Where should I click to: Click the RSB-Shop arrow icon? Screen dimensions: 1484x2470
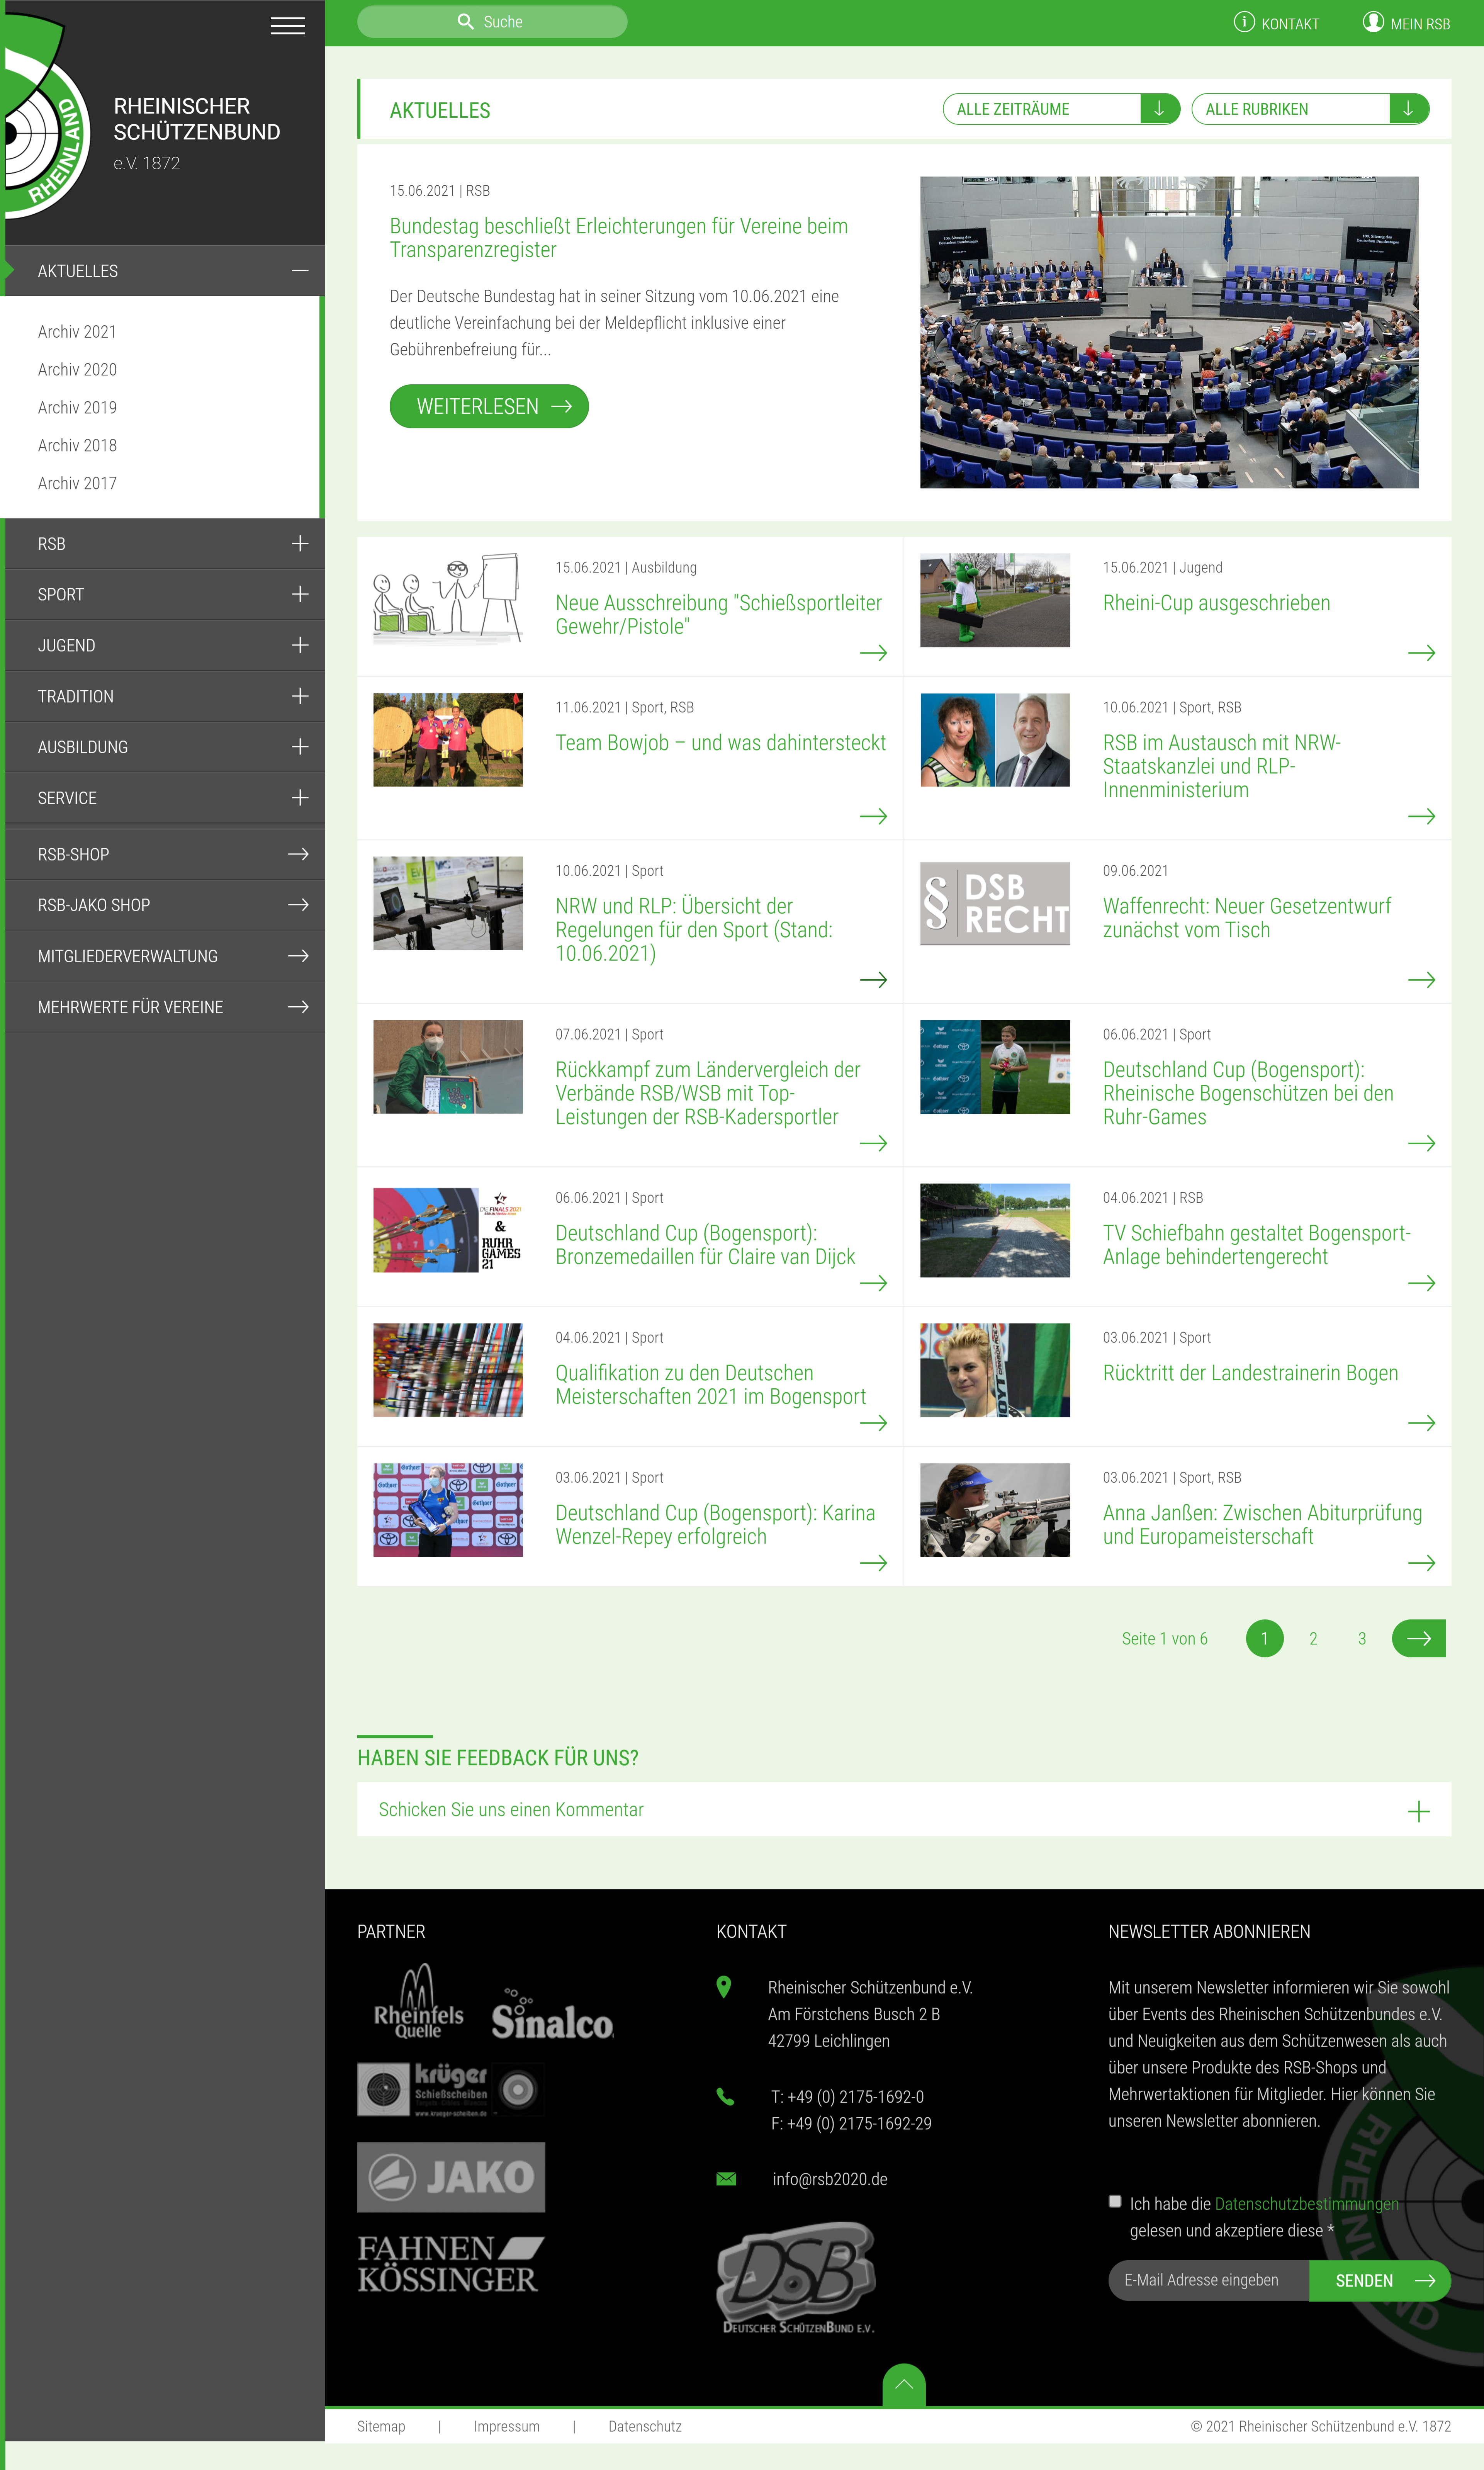[298, 854]
